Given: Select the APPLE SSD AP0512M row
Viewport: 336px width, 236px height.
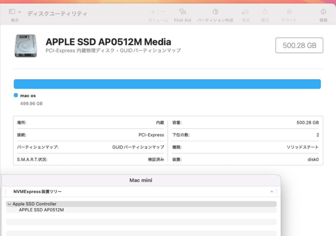Looking at the screenshot, I should pos(141,210).
